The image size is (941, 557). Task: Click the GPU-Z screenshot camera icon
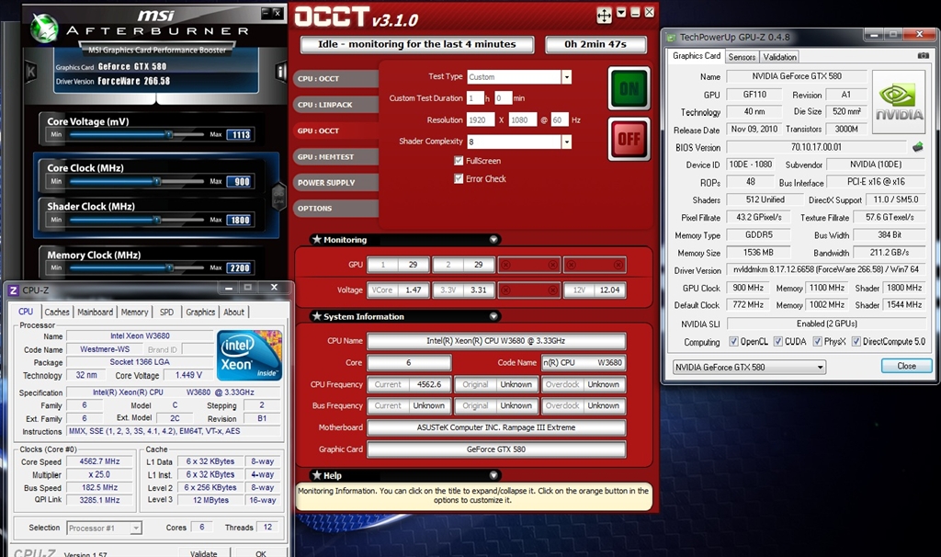tap(923, 56)
